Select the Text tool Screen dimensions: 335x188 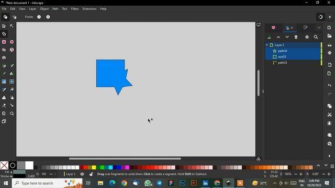pyautogui.click(x=12, y=74)
